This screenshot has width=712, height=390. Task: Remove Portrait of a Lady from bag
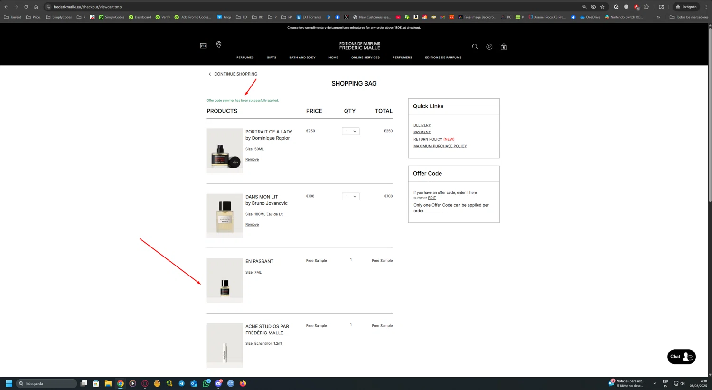(252, 160)
